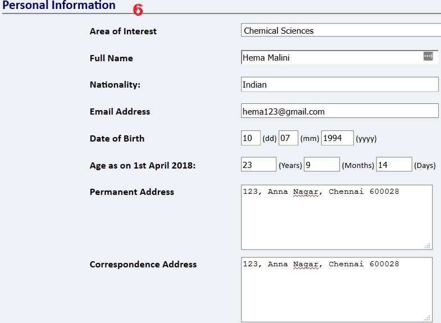Click the Age as on 1st April 2018 label
Image resolution: width=441 pixels, height=323 pixels.
pos(142,166)
